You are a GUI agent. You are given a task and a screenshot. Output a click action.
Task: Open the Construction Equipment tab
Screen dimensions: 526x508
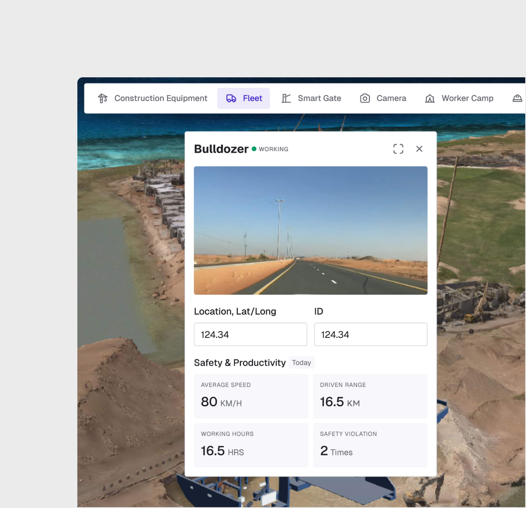pos(161,98)
